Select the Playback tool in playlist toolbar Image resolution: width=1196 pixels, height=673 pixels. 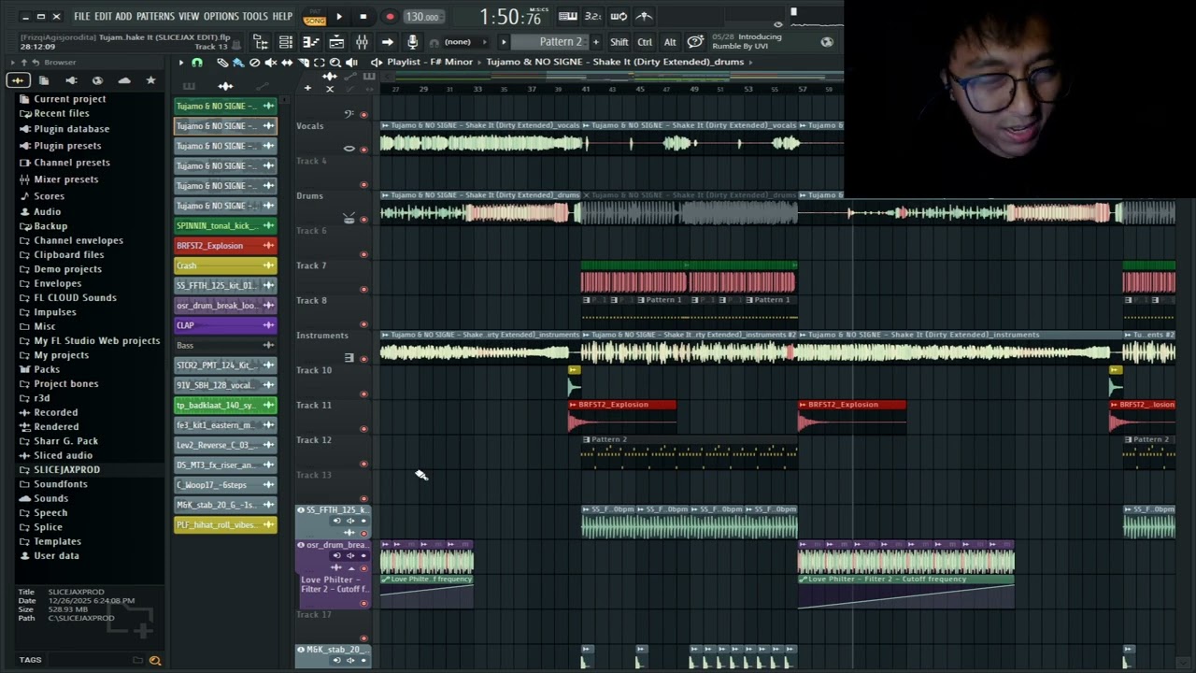coord(351,63)
